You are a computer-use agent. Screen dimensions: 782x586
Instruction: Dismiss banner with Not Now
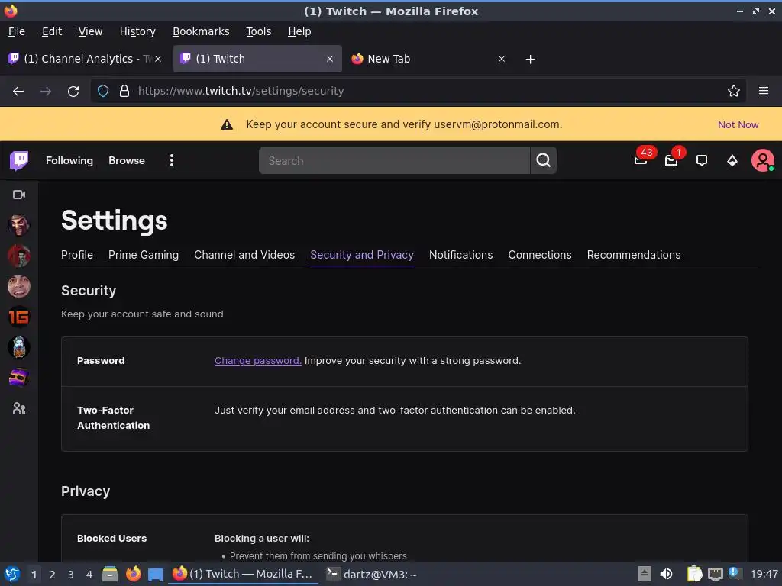tap(738, 124)
